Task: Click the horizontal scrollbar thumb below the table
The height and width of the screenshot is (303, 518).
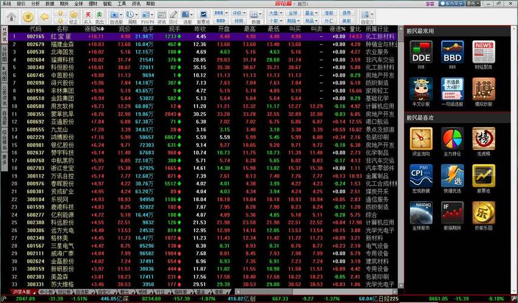Action: coord(266,292)
